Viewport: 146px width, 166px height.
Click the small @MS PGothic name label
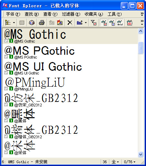click(x=26, y=57)
